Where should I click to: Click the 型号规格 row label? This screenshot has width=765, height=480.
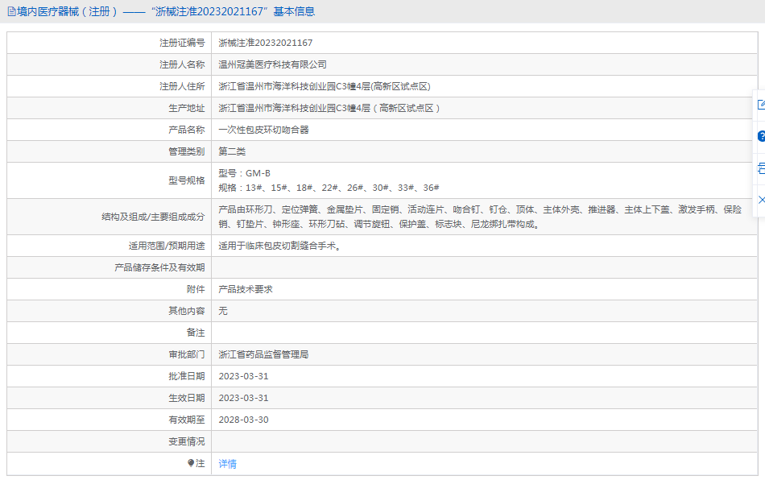[x=186, y=180]
